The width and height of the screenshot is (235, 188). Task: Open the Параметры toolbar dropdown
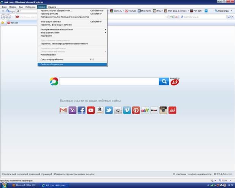(224, 11)
